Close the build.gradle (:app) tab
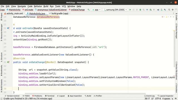Viewport: 178px width, 100px height. 70,13
